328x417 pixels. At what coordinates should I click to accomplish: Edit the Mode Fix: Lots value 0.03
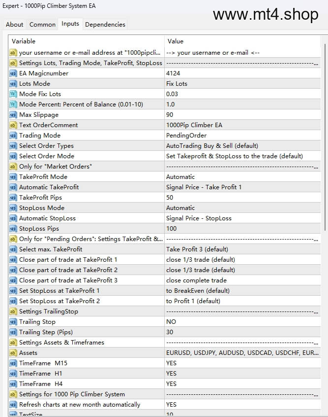coord(242,94)
